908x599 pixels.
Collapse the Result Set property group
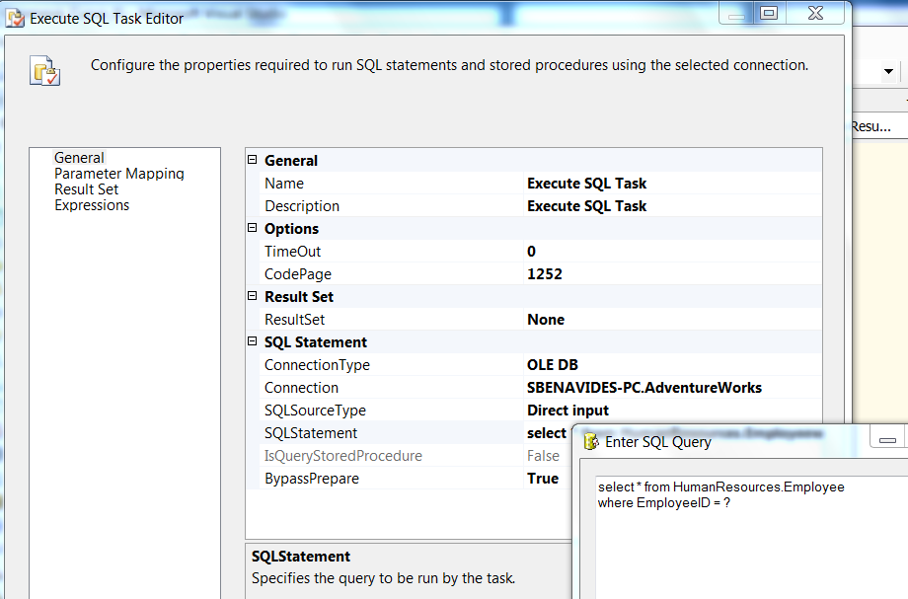[x=254, y=296]
